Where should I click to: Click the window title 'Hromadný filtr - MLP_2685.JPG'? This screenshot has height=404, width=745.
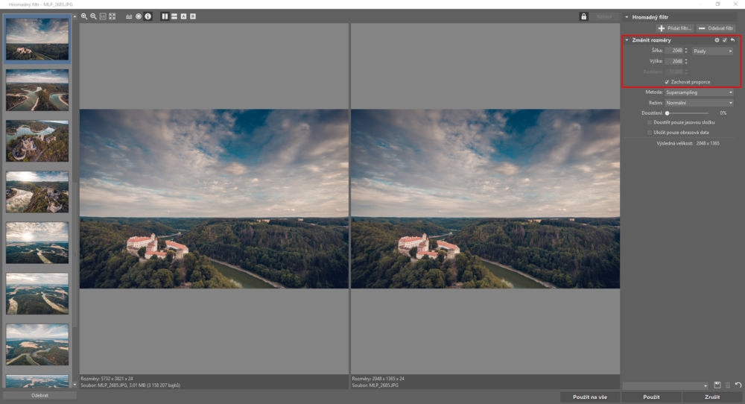(x=41, y=4)
